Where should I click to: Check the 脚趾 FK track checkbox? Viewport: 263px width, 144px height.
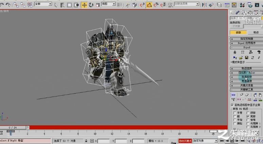235,124
